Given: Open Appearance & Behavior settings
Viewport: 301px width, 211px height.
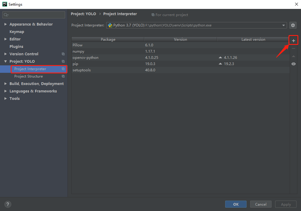Looking at the screenshot, I should point(31,24).
